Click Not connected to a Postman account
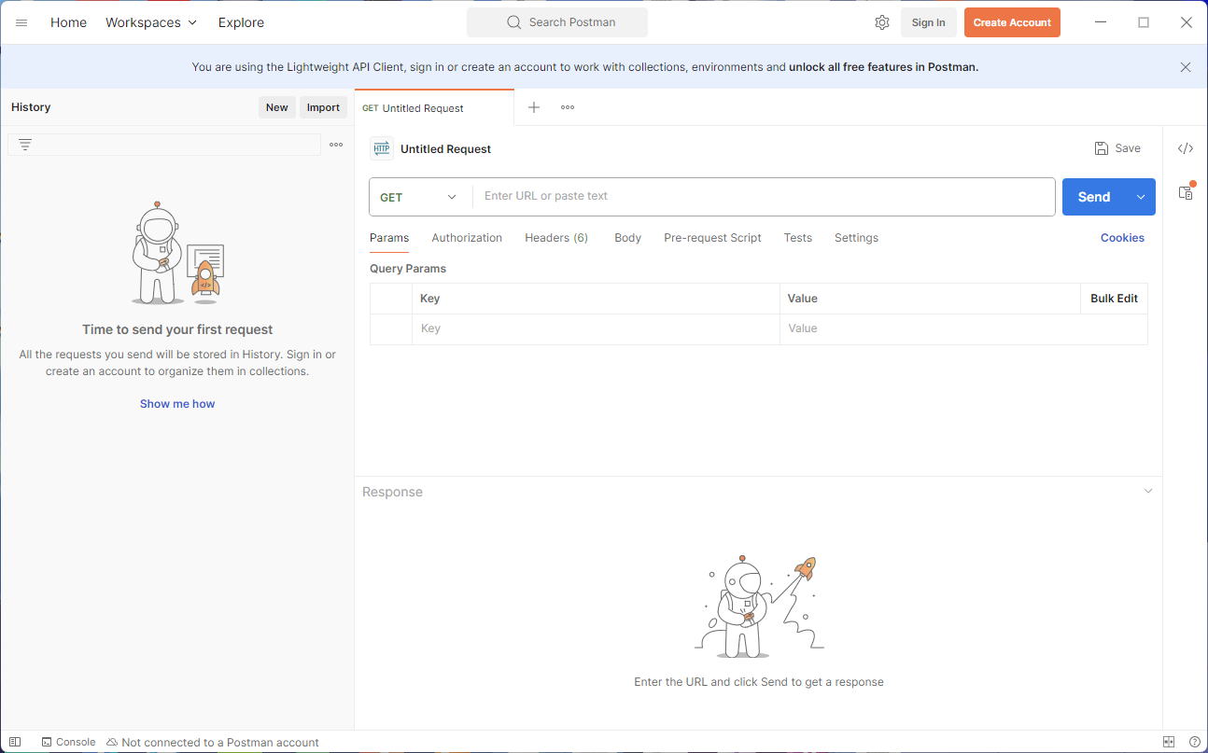This screenshot has height=753, width=1208. point(213,742)
